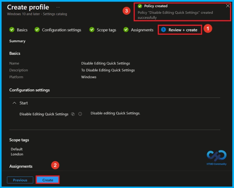Open the ellipsis menu beside Create profile
This screenshot has height=188, width=234.
tap(58, 7)
